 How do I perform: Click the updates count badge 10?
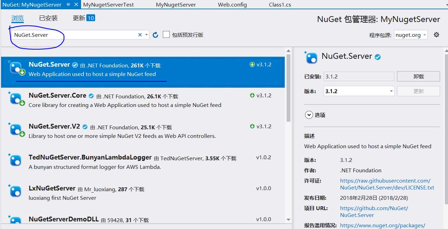click(91, 18)
